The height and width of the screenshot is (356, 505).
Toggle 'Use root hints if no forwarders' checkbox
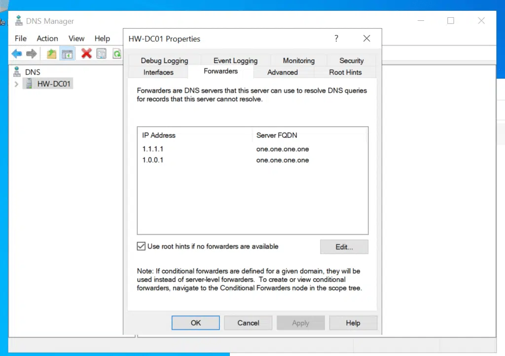pyautogui.click(x=141, y=246)
